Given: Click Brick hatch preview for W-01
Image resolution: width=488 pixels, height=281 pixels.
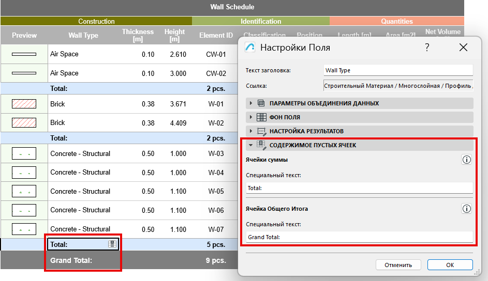Looking at the screenshot, I should coord(24,104).
